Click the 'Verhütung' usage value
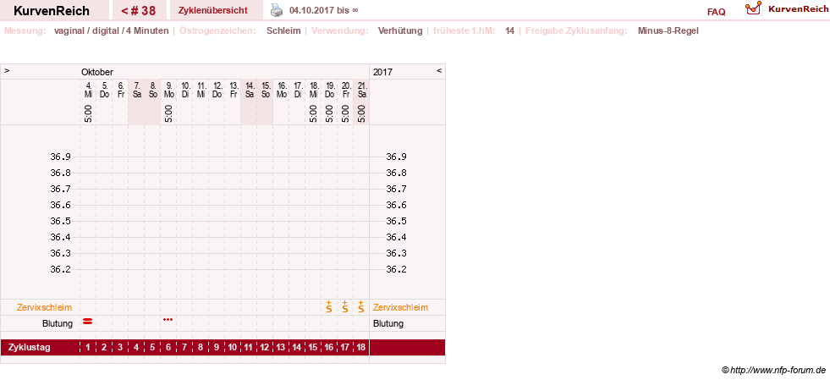 point(400,30)
